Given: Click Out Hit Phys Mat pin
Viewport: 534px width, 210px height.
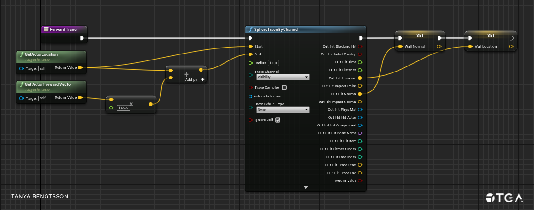Looking at the screenshot, I should coord(360,109).
